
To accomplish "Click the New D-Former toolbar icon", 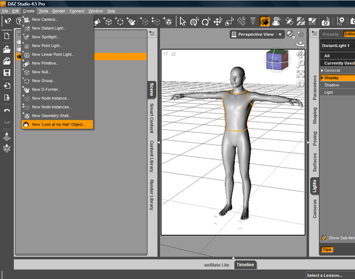I will pyautogui.click(x=131, y=21).
